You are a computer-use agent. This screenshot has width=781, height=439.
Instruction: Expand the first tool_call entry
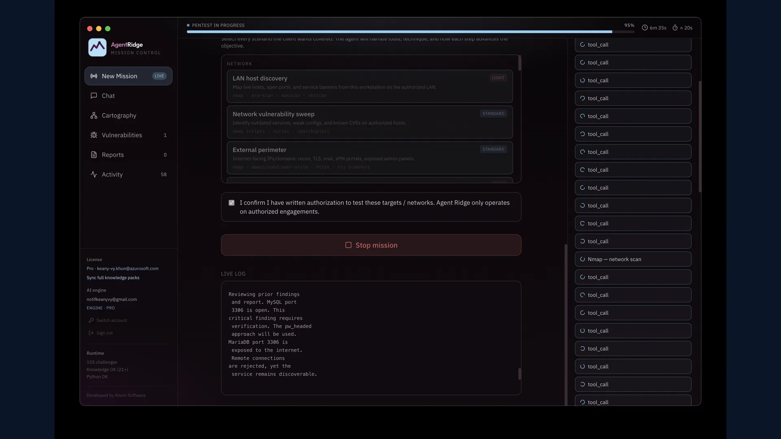click(633, 45)
